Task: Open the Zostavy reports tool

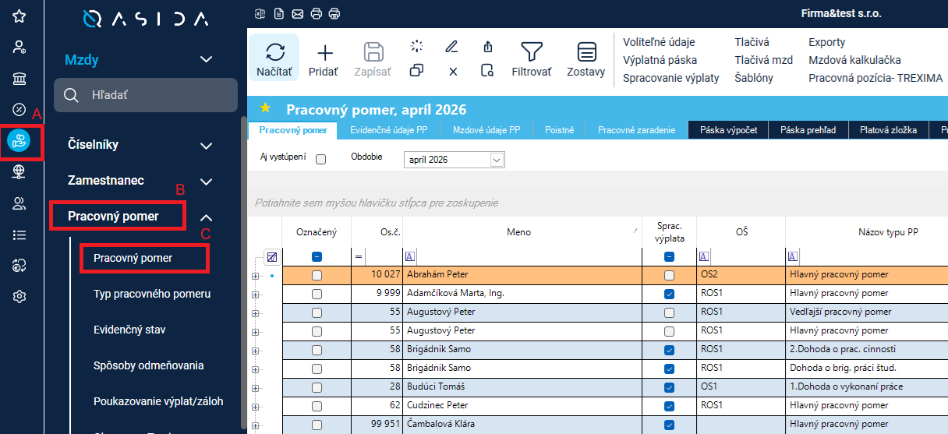Action: 586,59
